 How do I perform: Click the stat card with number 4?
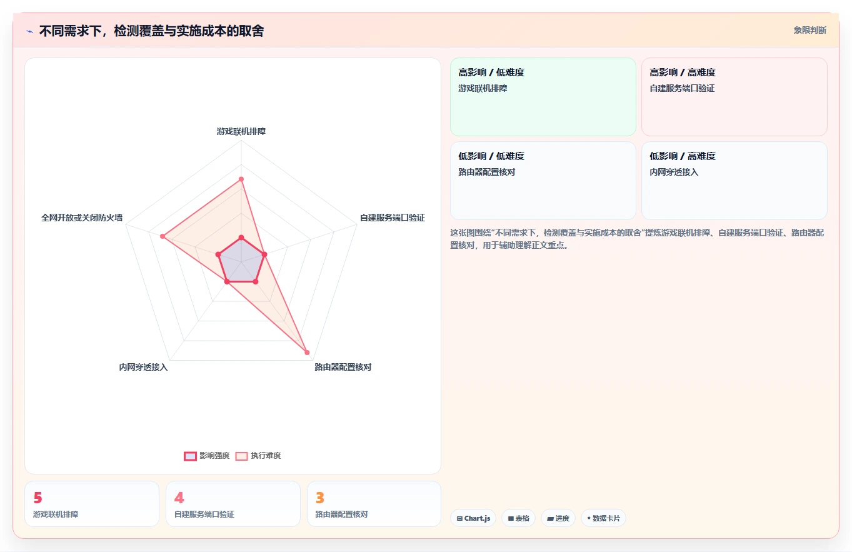tap(233, 504)
